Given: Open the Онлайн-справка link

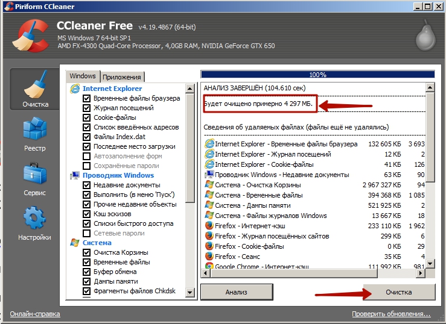Looking at the screenshot, I should coord(35,314).
